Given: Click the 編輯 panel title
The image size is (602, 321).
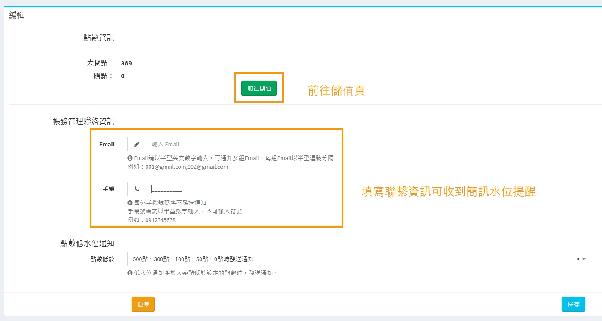Looking at the screenshot, I should [x=16, y=15].
